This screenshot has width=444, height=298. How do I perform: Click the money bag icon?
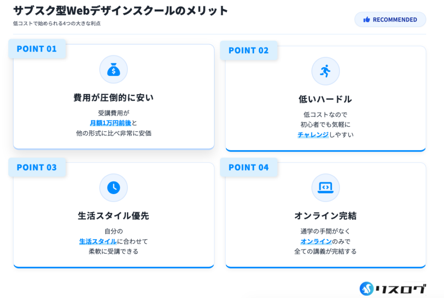click(114, 69)
